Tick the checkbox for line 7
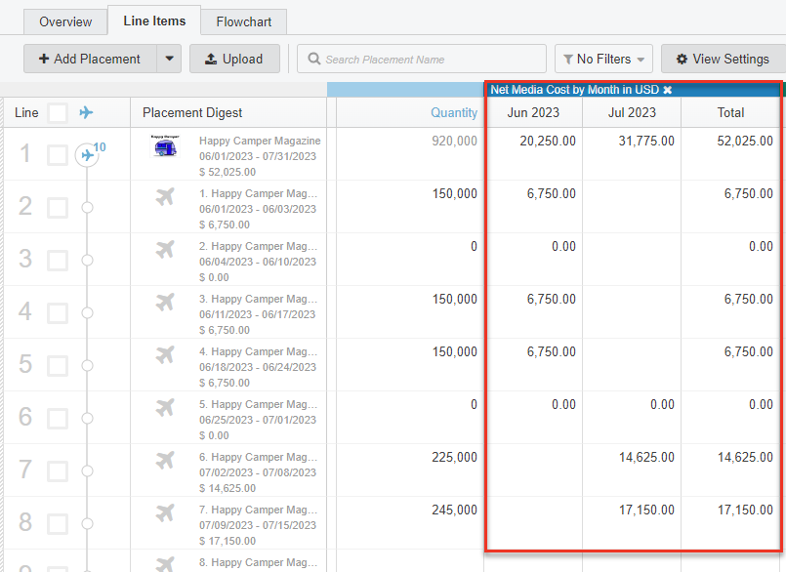 58,470
